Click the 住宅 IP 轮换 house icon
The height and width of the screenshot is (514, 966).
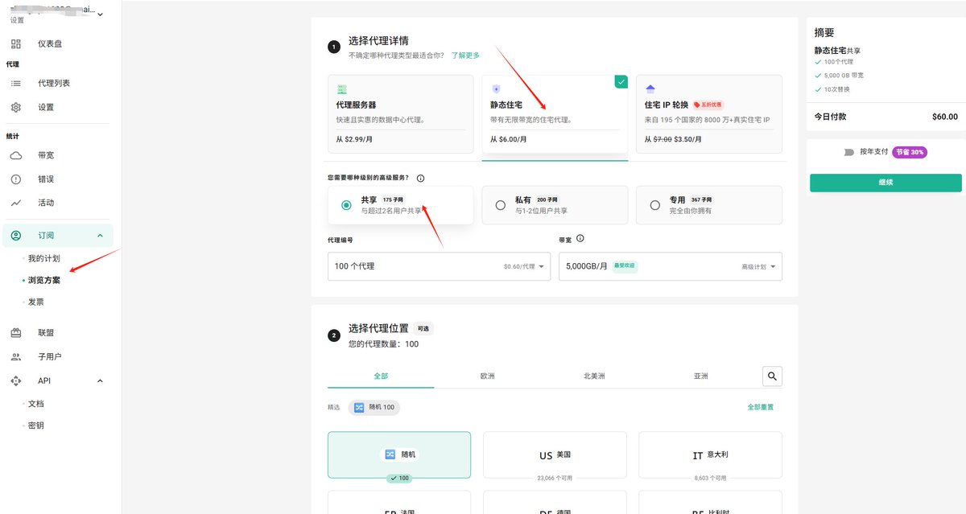point(650,88)
